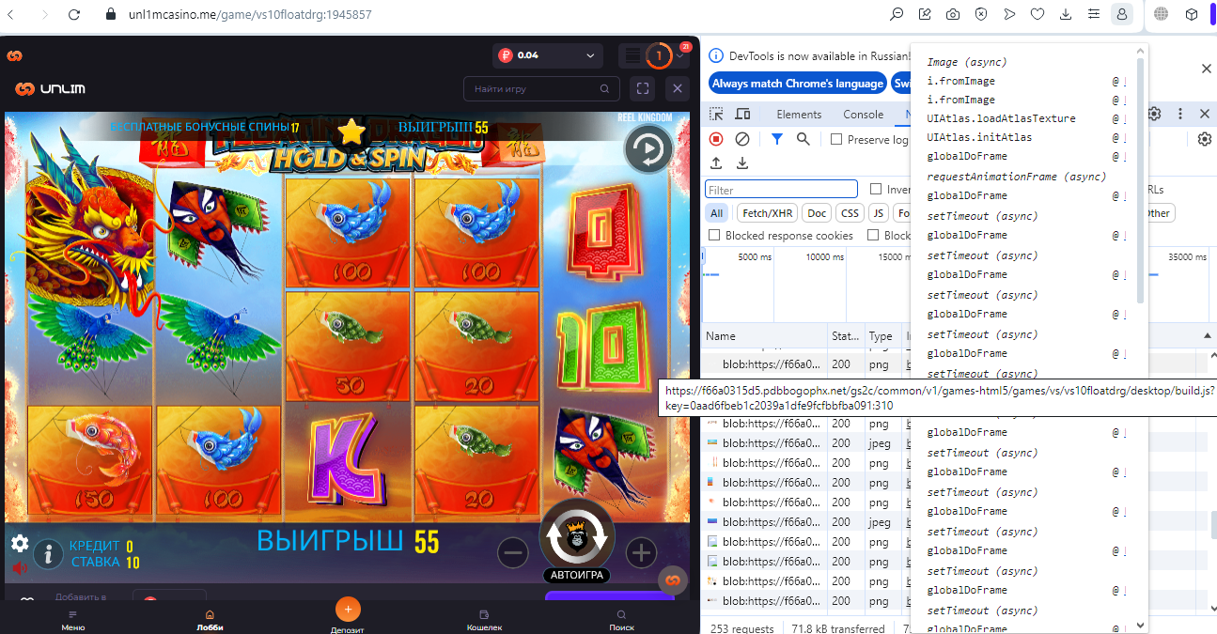
Task: Toggle the device toolbar icon
Action: click(742, 115)
